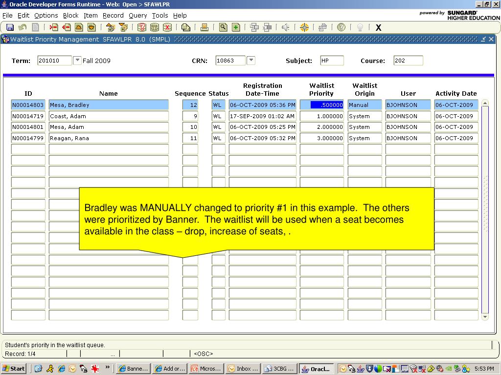Click the Cancel Query icon
501x375 pixels.
[x=167, y=27]
